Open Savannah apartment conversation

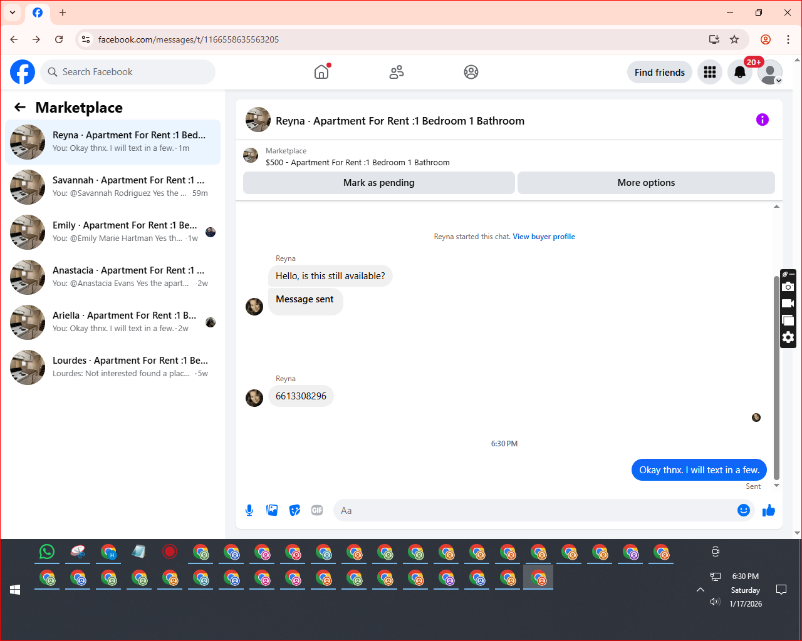click(113, 187)
